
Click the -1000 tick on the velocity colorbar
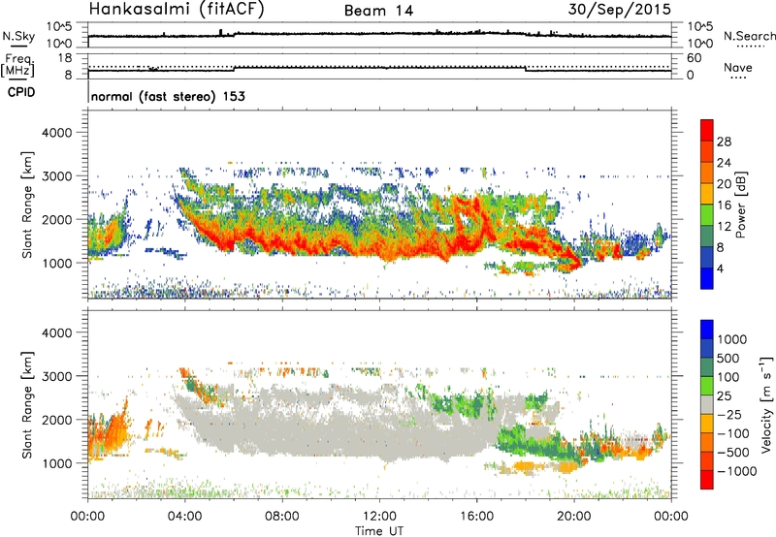coord(737,471)
